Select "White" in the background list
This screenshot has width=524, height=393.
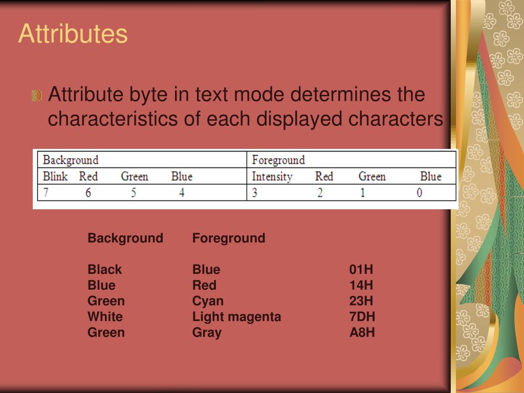point(105,316)
